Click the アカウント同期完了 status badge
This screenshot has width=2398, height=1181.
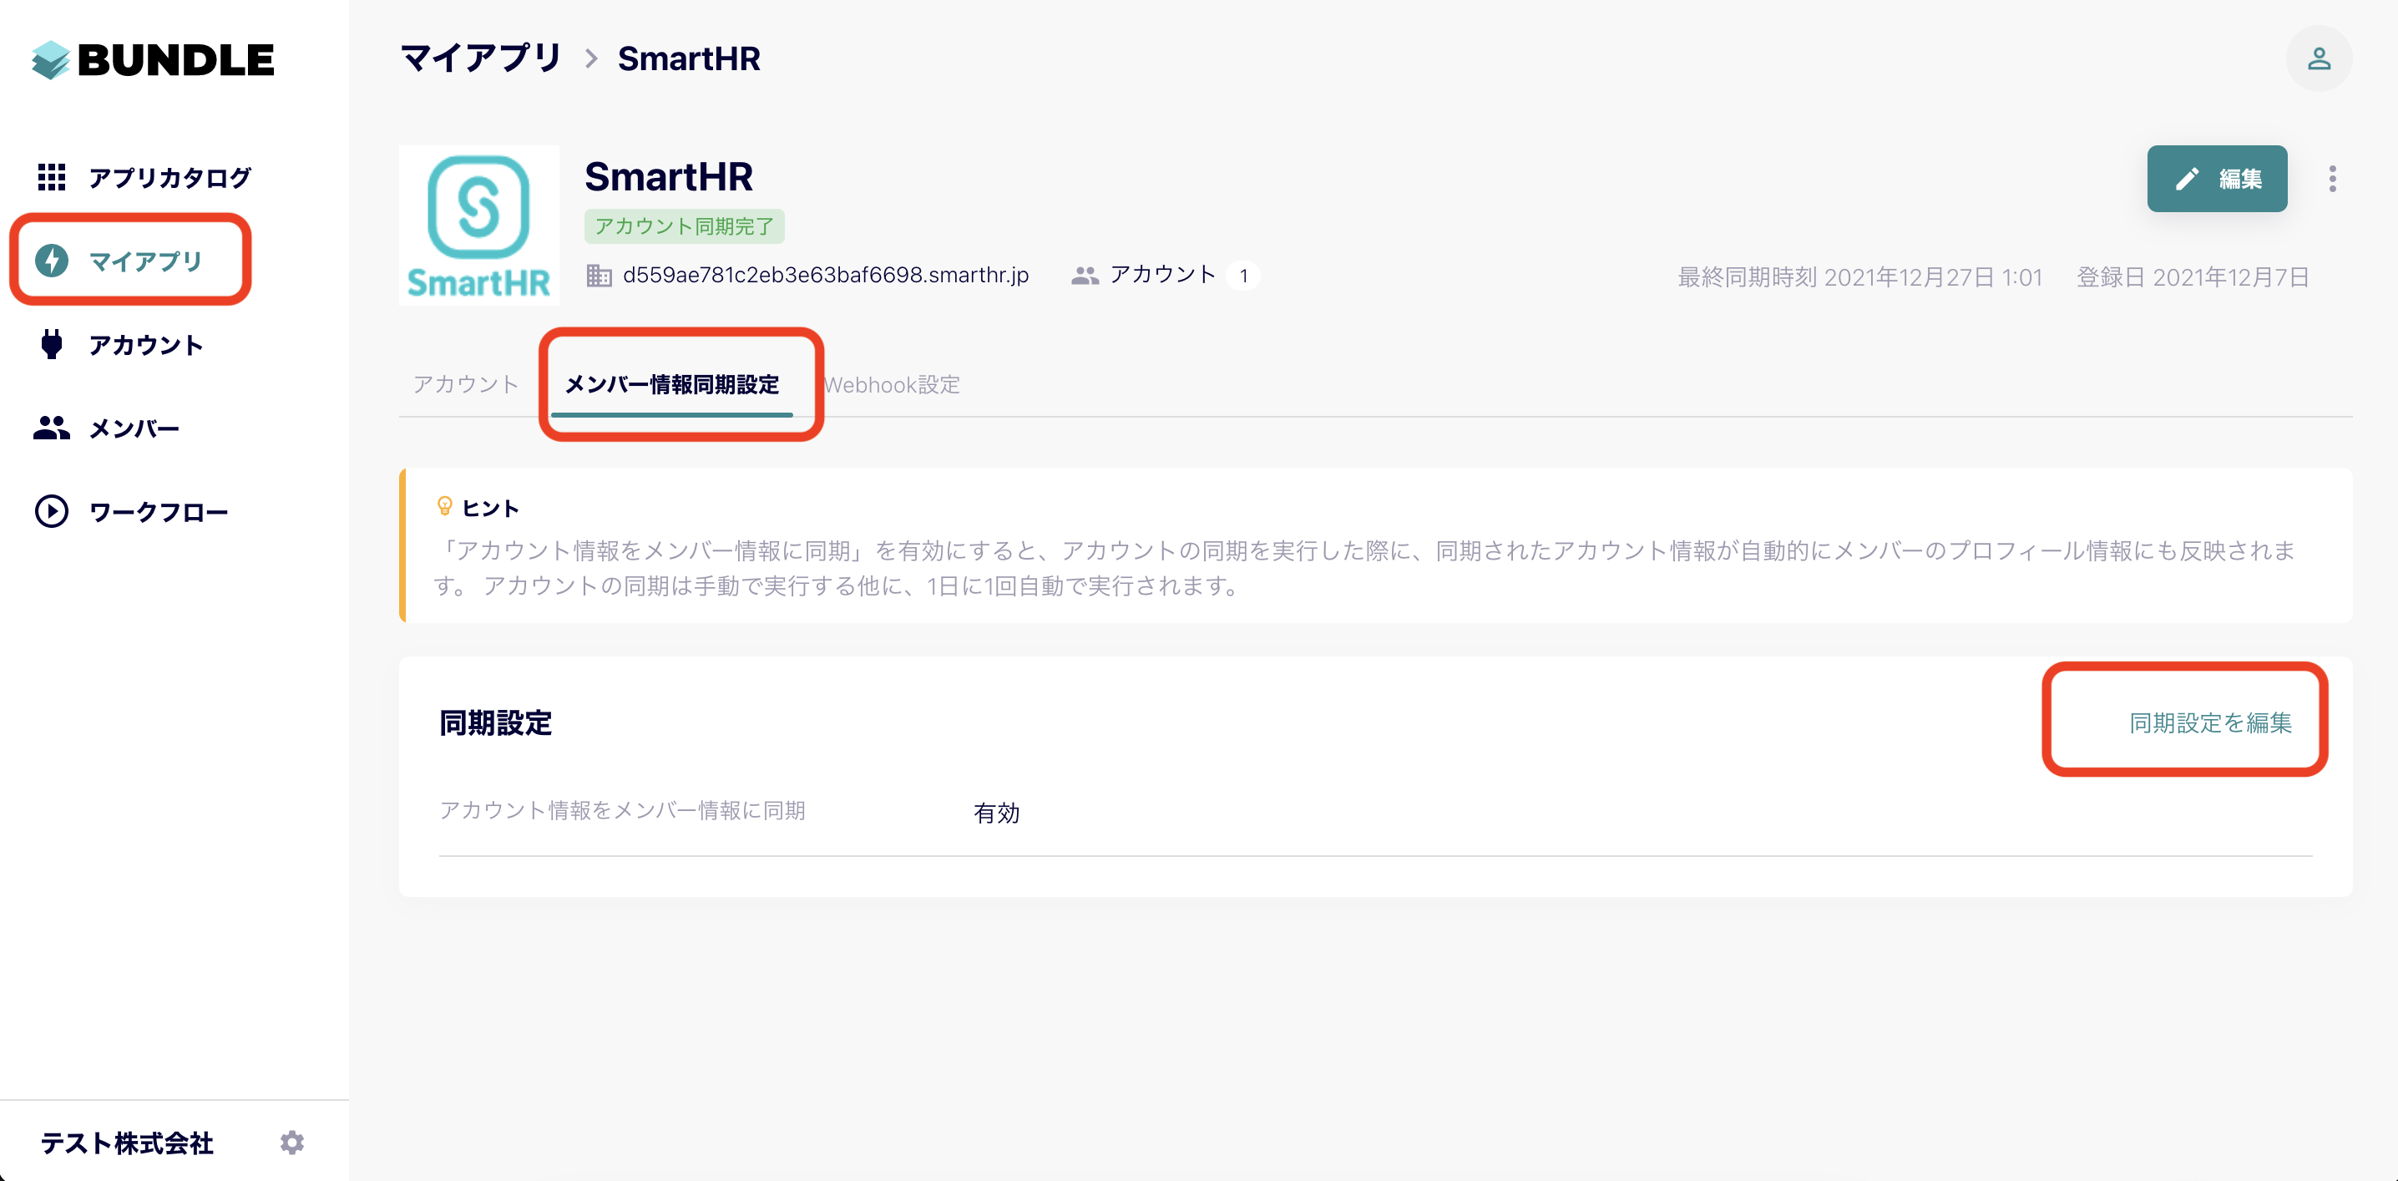coord(684,226)
